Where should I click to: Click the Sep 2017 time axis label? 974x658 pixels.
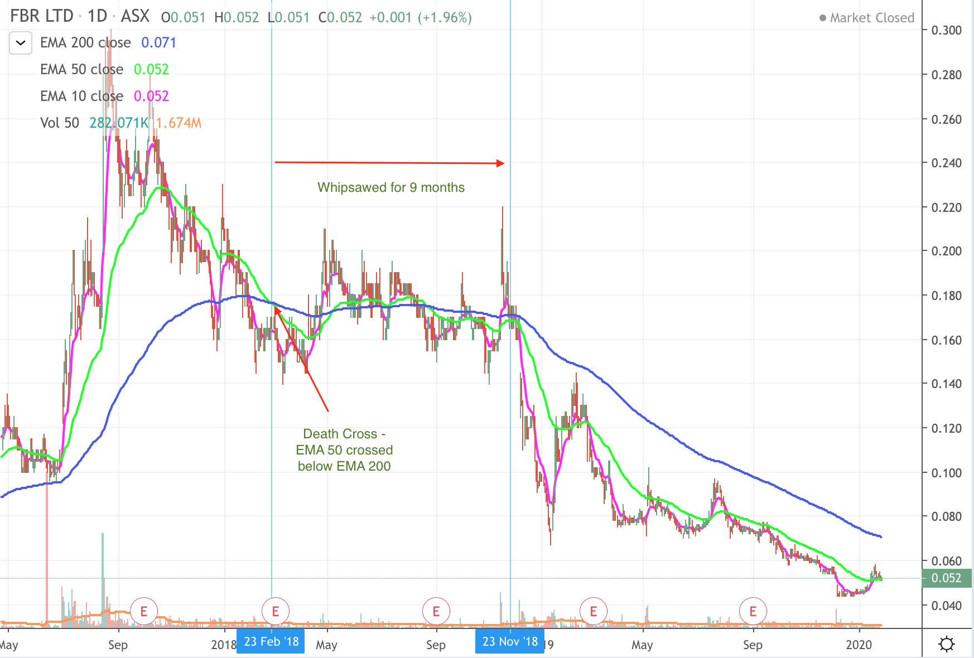[118, 645]
